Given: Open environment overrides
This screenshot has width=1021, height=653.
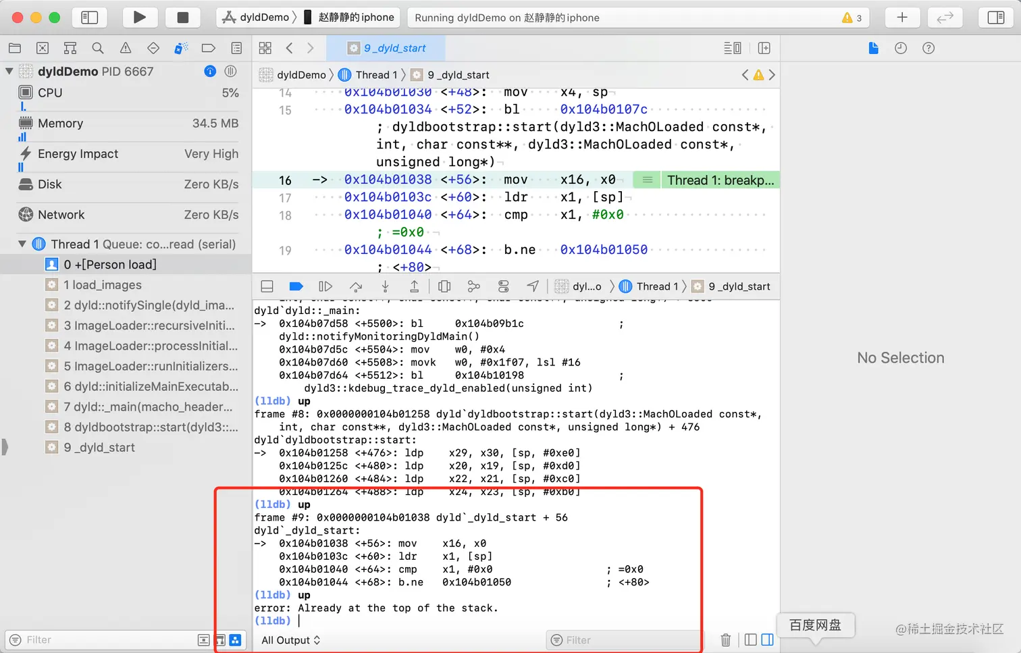Looking at the screenshot, I should (x=504, y=286).
